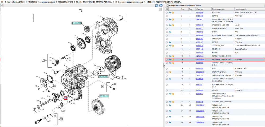The width and height of the screenshot is (265, 127).
Task: Sort by Описание детали column header
Action: click(223, 9)
